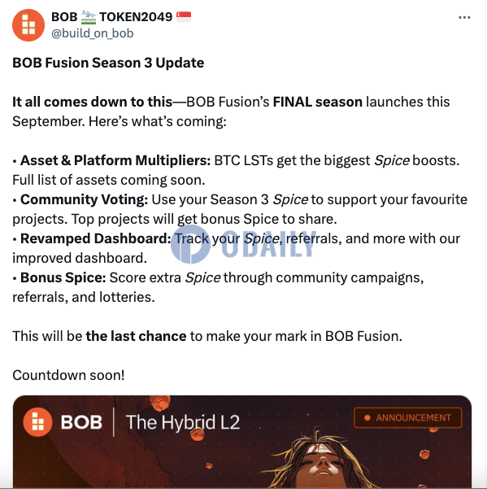Open the three-dot more options menu
487x489 pixels.
(x=464, y=17)
